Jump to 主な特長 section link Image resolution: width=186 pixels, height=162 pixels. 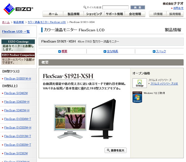click(112, 51)
